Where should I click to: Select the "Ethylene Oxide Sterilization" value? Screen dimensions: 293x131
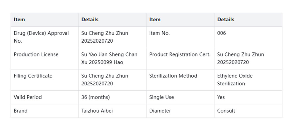pos(235,80)
